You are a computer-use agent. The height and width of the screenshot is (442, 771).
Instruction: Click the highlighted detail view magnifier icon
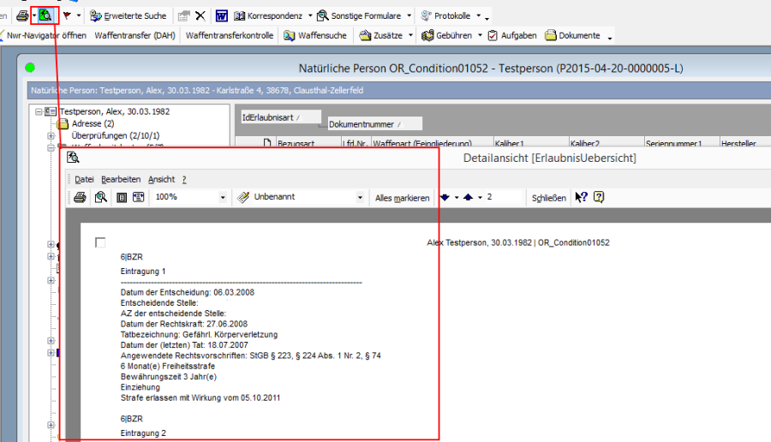coord(45,15)
